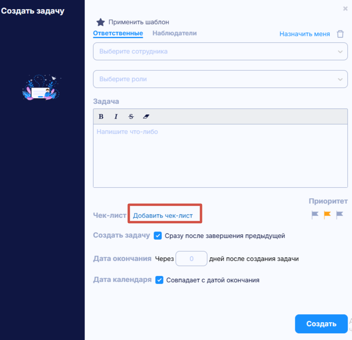Click the eraser clear-formatting icon

146,116
